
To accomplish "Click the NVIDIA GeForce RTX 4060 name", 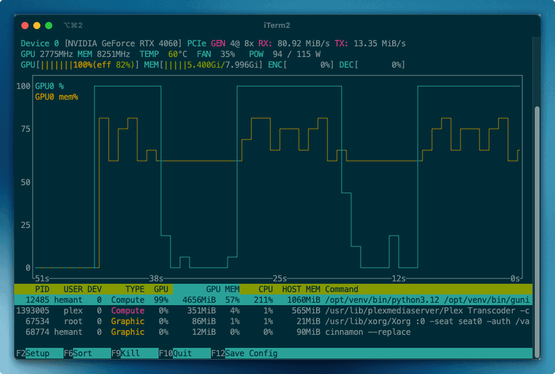I will coord(123,43).
